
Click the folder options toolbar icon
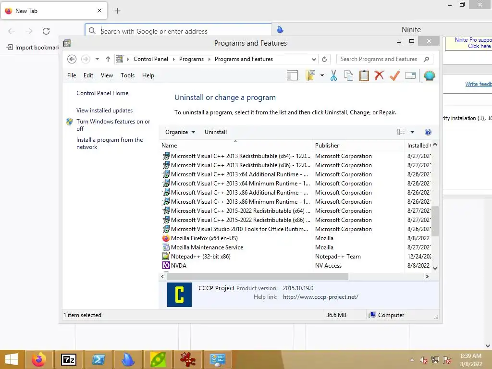click(310, 75)
